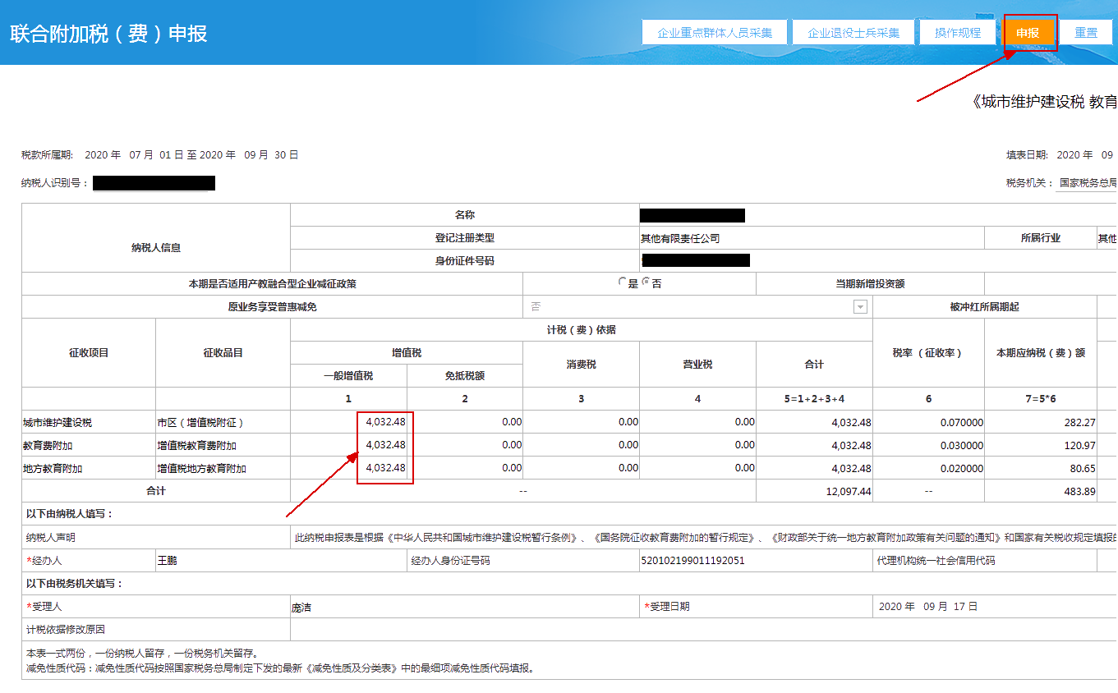Image resolution: width=1118 pixels, height=693 pixels.
Task: Select the 是 radio for 产教融合 policy
Action: click(623, 282)
